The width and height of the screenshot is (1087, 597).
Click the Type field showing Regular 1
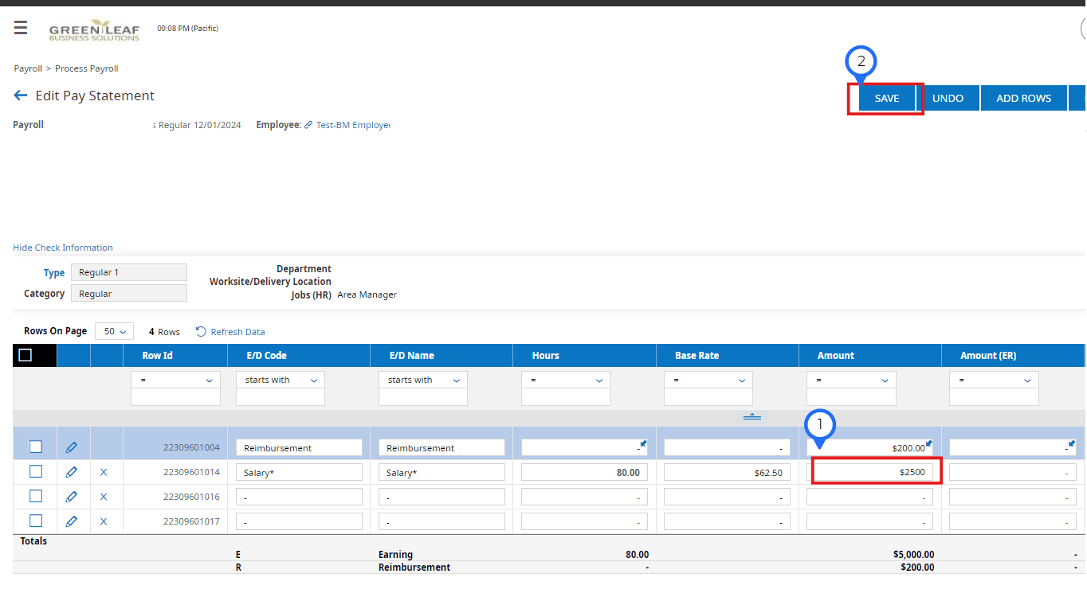point(129,272)
